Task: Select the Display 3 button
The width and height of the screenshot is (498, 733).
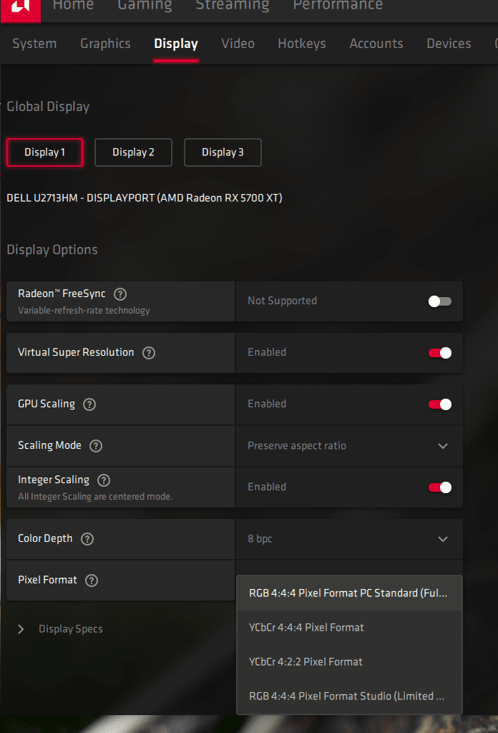Action: pyautogui.click(x=223, y=152)
